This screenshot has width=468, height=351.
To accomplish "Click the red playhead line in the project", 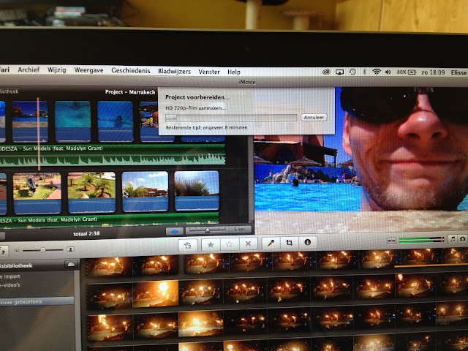I will [38, 133].
